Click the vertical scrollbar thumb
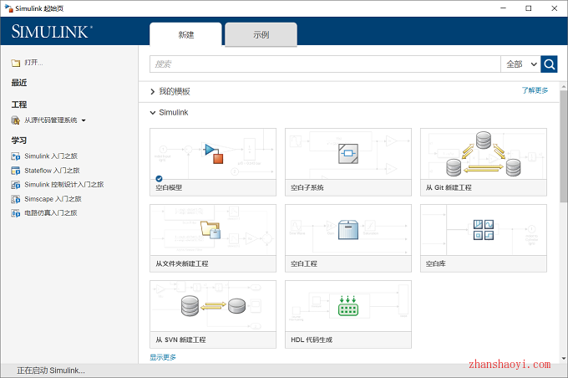 pyautogui.click(x=564, y=146)
